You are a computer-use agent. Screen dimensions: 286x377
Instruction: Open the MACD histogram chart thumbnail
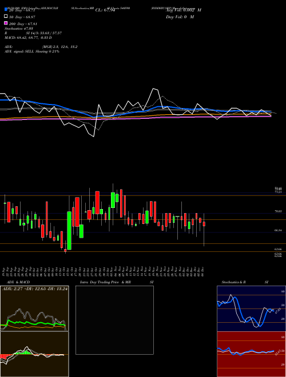point(34,354)
